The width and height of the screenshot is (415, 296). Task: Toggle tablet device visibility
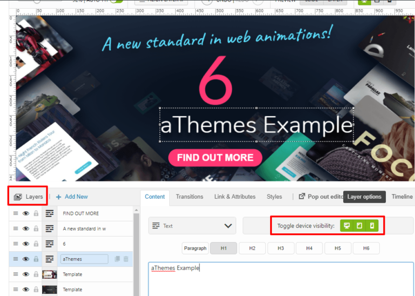pyautogui.click(x=359, y=226)
